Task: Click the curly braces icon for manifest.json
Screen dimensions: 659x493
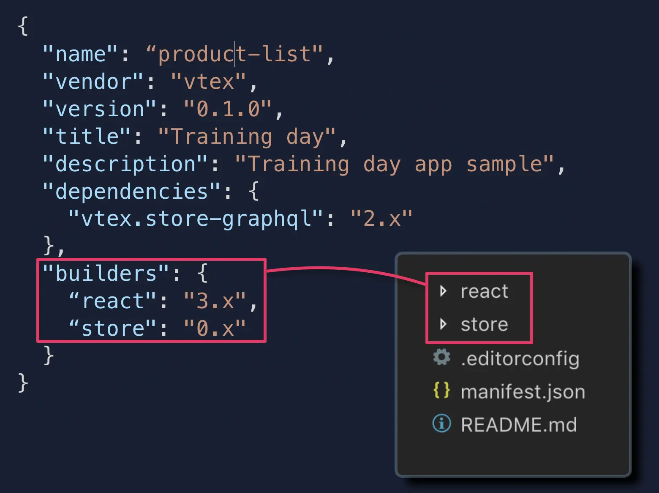Action: [441, 391]
